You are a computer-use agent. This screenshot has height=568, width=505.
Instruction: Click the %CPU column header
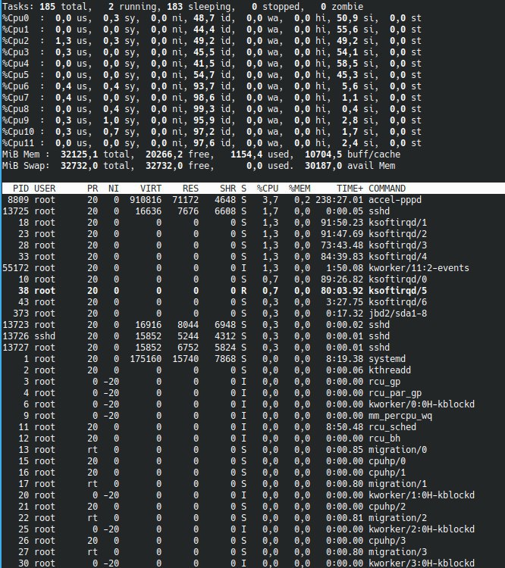(x=268, y=189)
